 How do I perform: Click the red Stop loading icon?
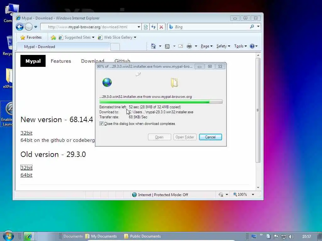click(161, 27)
